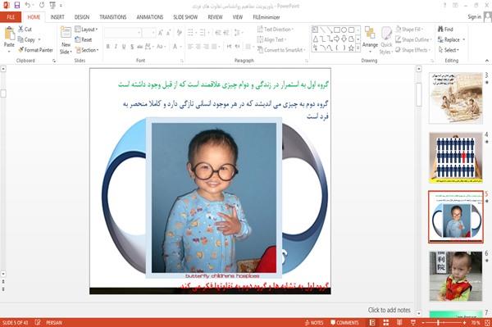492x327 pixels.
Task: Align text left
Action: 190,47
